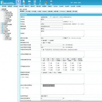Click the 网站简介 site description textarea
Image resolution: width=102 pixels, height=102 pixels.
pos(62,33)
